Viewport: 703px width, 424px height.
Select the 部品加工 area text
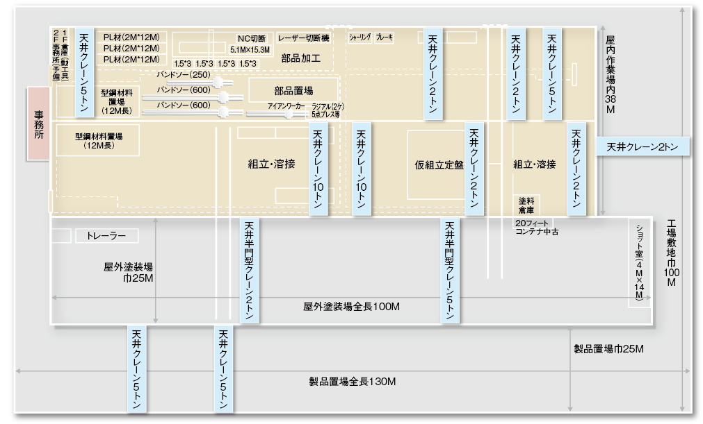(x=301, y=58)
